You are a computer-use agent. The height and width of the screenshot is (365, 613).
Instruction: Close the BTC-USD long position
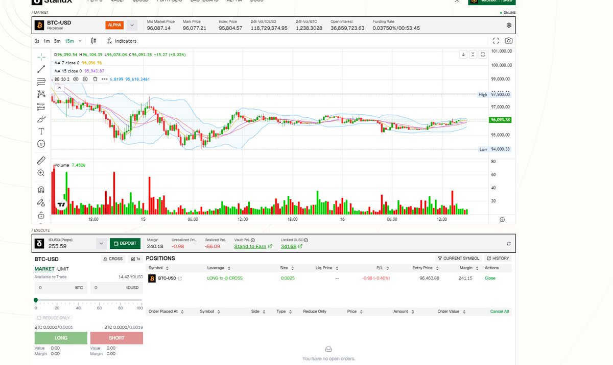point(490,278)
